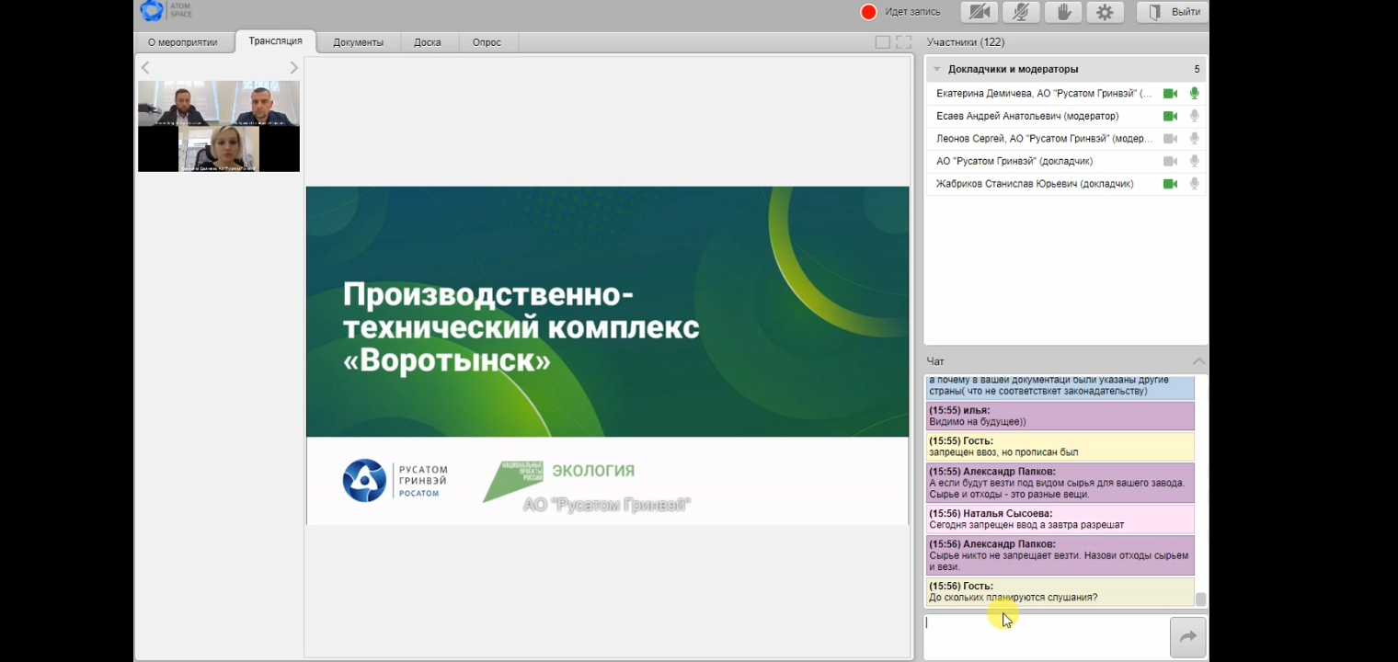Image resolution: width=1398 pixels, height=662 pixels.
Task: Click the Участники (122) panel header
Action: [x=966, y=42]
